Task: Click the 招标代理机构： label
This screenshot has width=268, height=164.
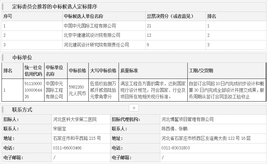Action: [126, 119]
